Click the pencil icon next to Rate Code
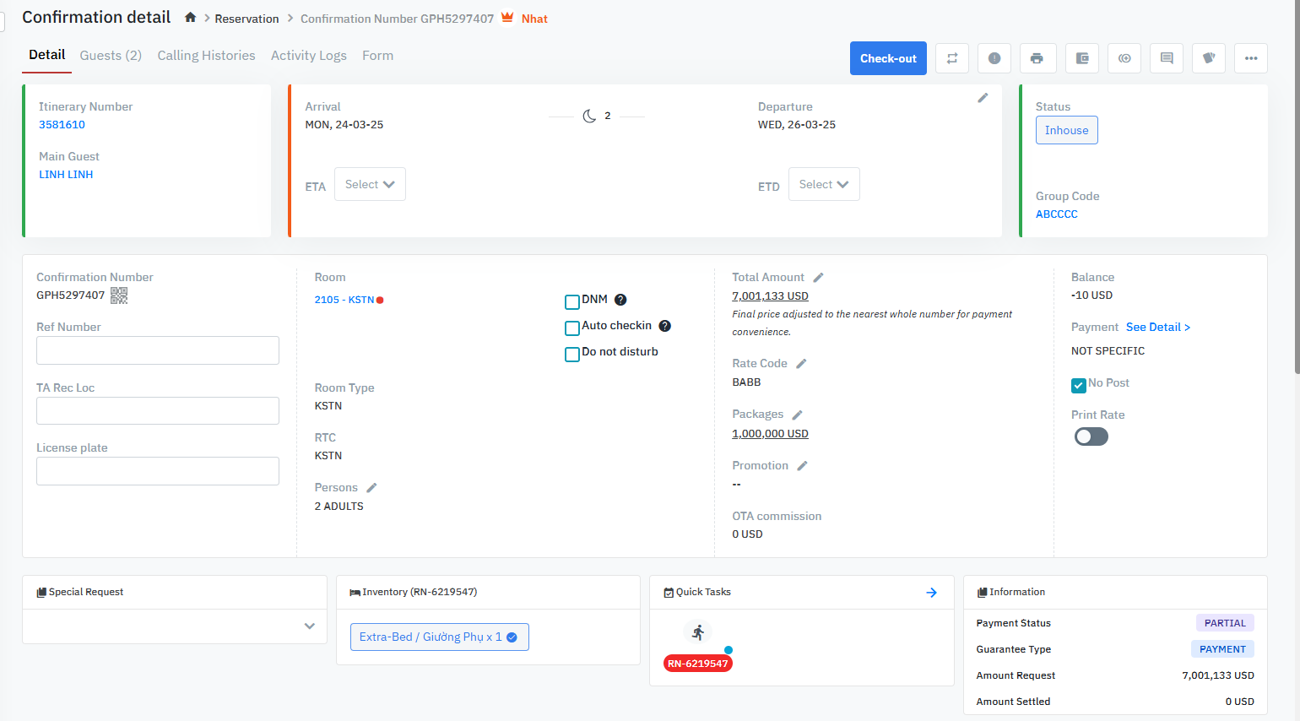Viewport: 1300px width, 721px height. click(x=801, y=364)
